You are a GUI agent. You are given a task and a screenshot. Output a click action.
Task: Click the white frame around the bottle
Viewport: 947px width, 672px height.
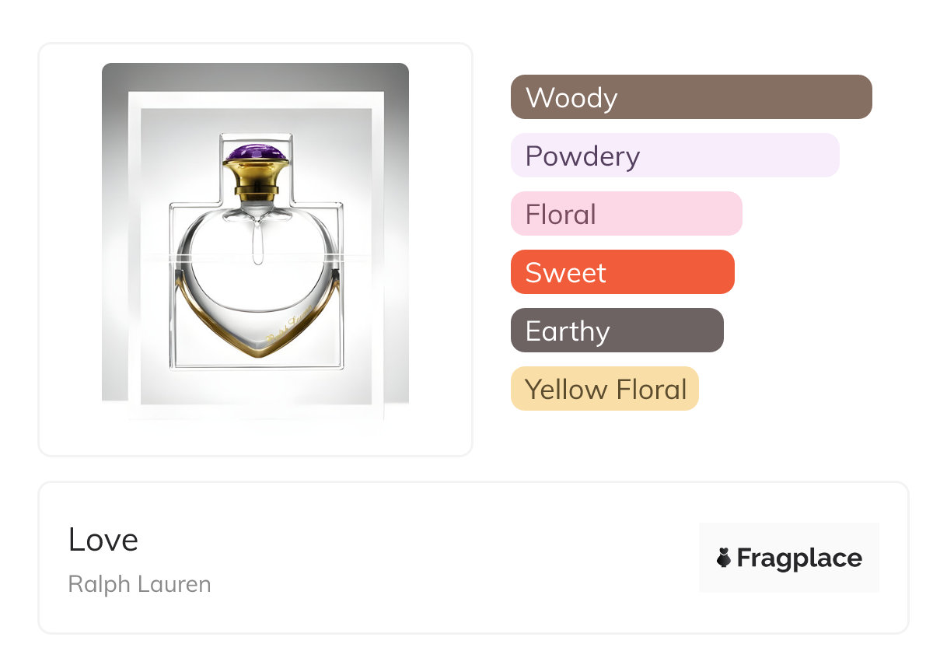[134, 257]
